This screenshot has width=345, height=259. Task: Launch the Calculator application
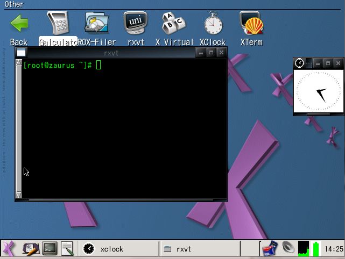(x=58, y=24)
